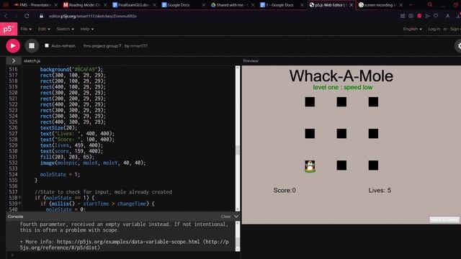
Task: Open the p5js.org data-variable-scope link in console
Action: (128, 242)
